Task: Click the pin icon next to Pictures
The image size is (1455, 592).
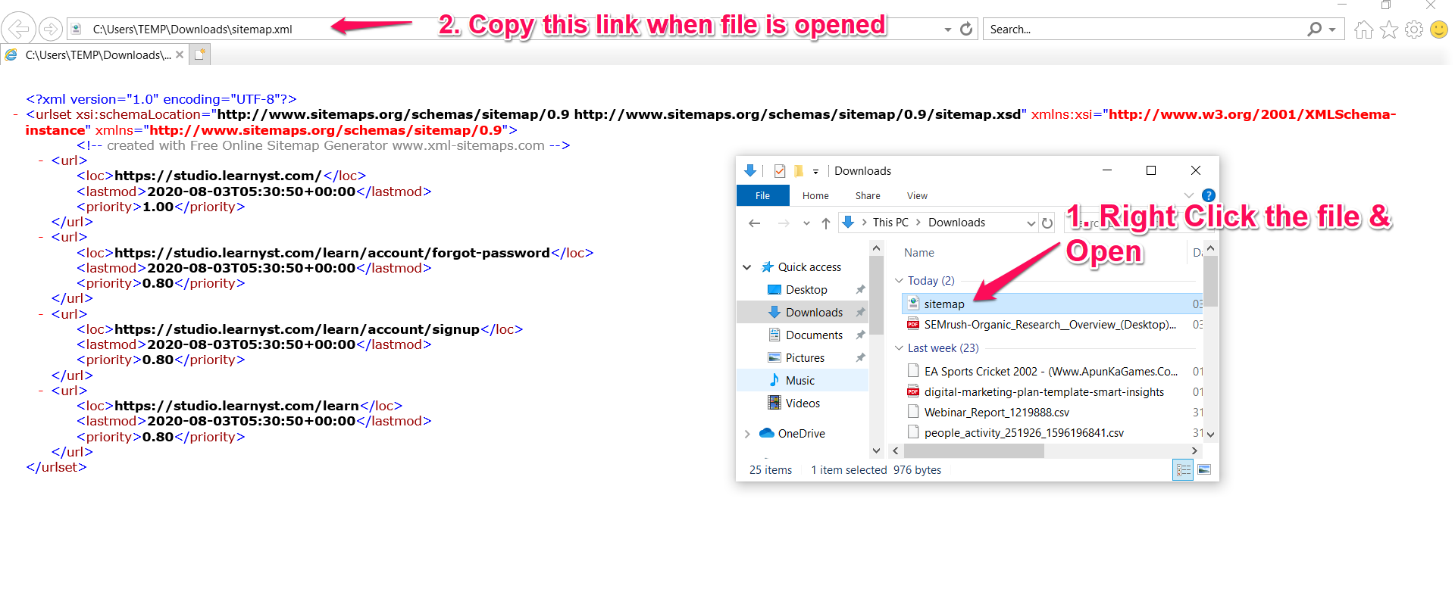Action: click(860, 358)
